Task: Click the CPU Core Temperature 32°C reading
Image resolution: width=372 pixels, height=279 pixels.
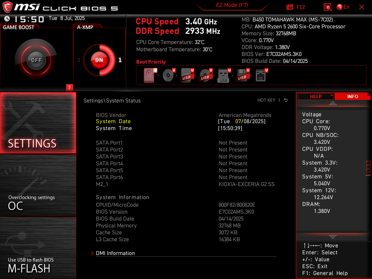Action: (170, 42)
